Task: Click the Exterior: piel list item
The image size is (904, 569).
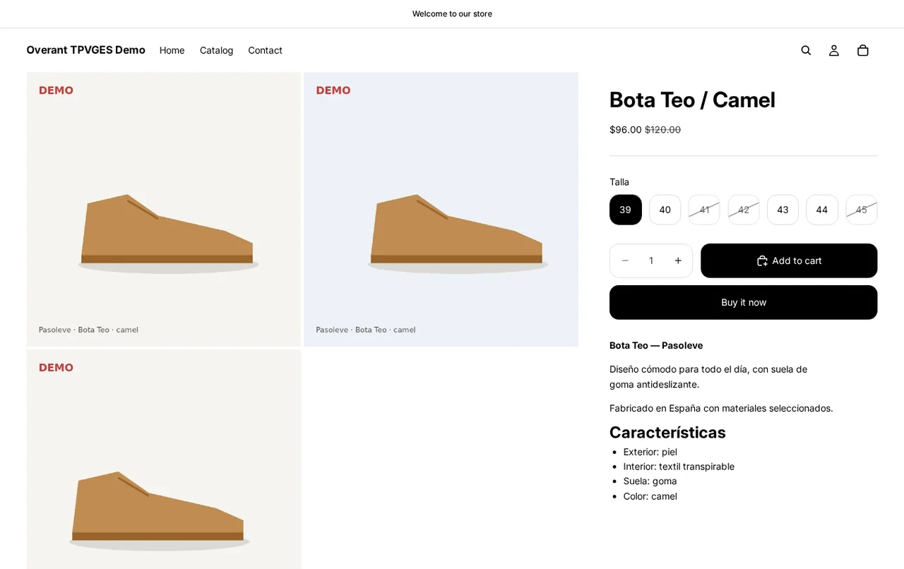Action: pyautogui.click(x=650, y=452)
